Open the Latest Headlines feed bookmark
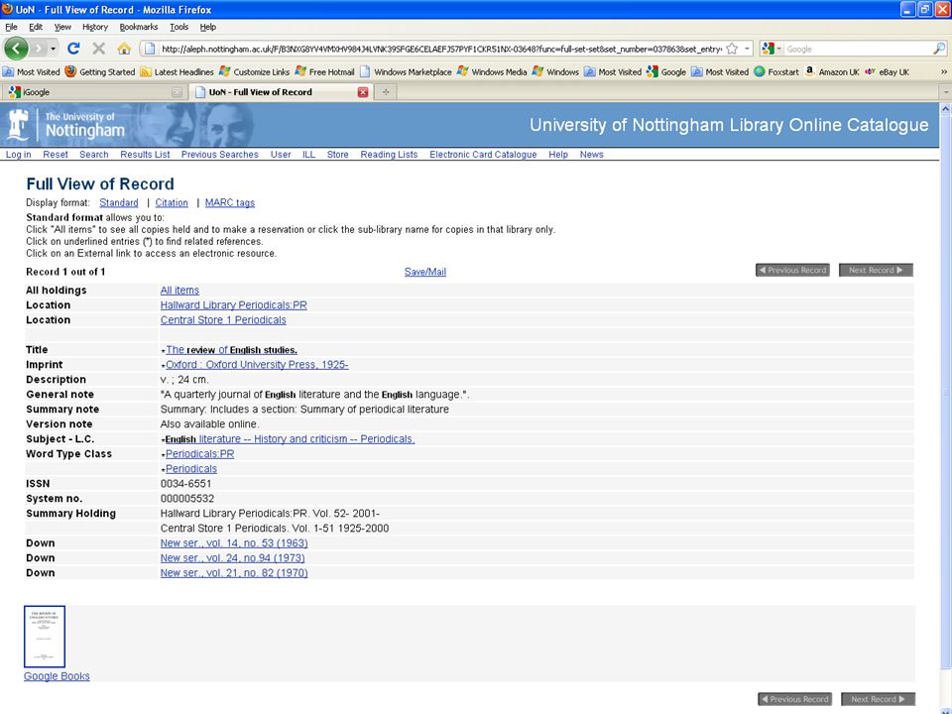Screen dimensions: 952x714 177,71
